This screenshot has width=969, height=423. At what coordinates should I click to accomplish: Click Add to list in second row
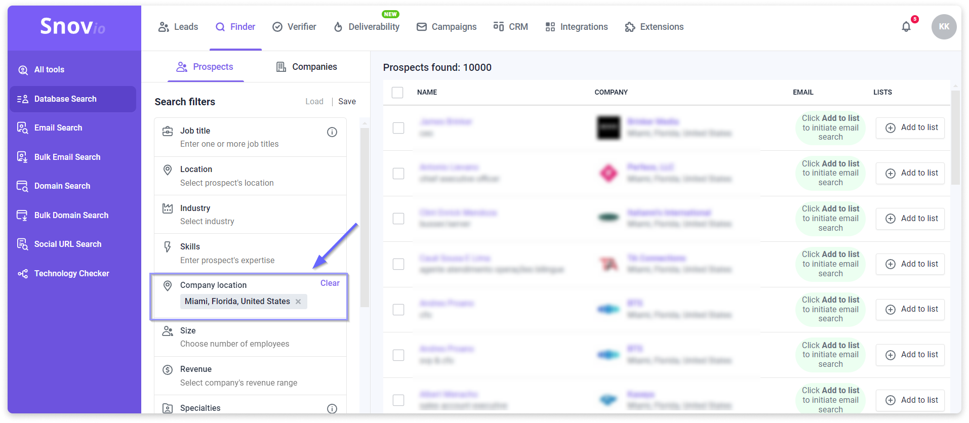910,174
